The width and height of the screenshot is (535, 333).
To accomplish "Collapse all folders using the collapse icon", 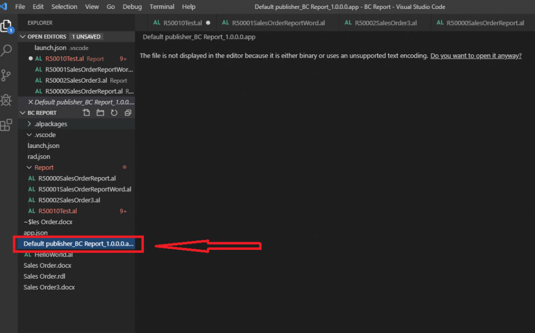I will click(x=127, y=112).
